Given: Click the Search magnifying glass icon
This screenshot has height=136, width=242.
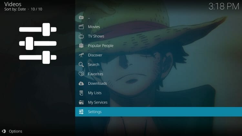Looking at the screenshot, I should coord(81,64).
